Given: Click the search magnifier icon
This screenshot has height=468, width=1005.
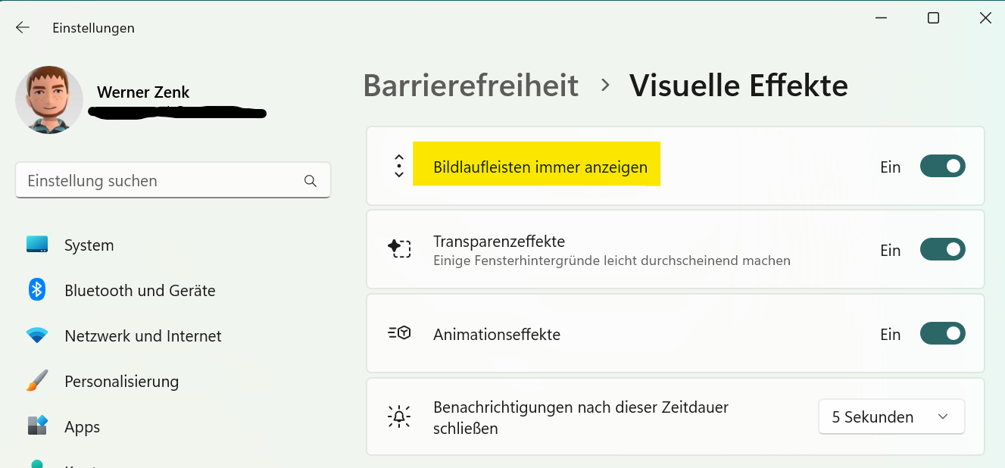Looking at the screenshot, I should click(x=310, y=181).
